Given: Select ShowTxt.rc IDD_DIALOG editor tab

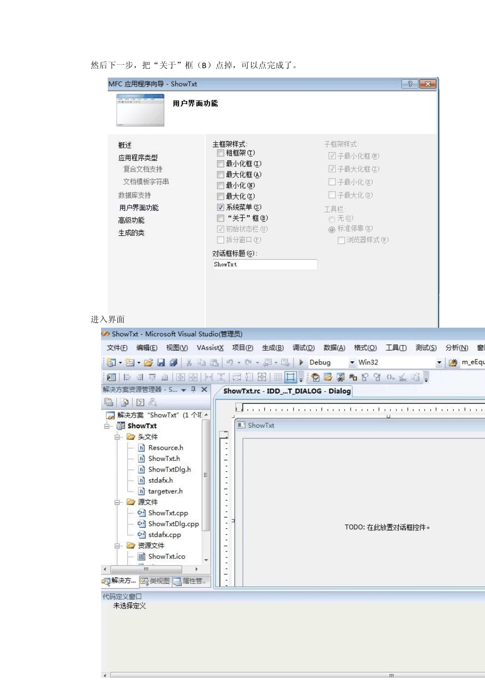Looking at the screenshot, I should [287, 391].
